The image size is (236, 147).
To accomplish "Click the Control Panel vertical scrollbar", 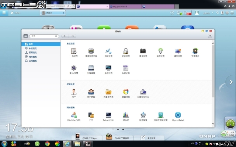I will 213,71.
